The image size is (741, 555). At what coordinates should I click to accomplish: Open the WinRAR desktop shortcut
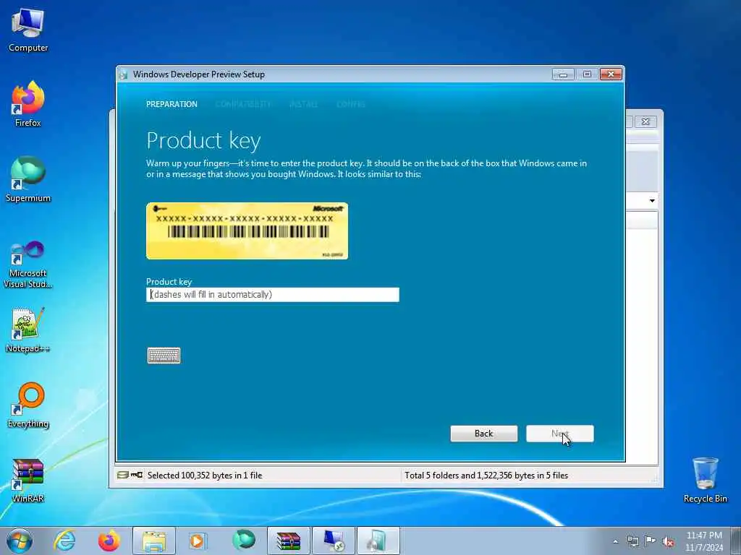tap(28, 480)
